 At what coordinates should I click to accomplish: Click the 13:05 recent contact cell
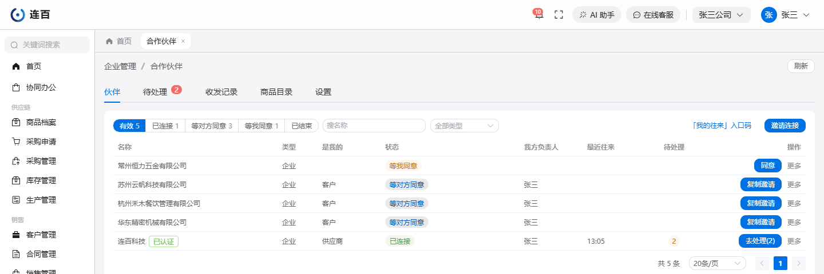pos(596,241)
